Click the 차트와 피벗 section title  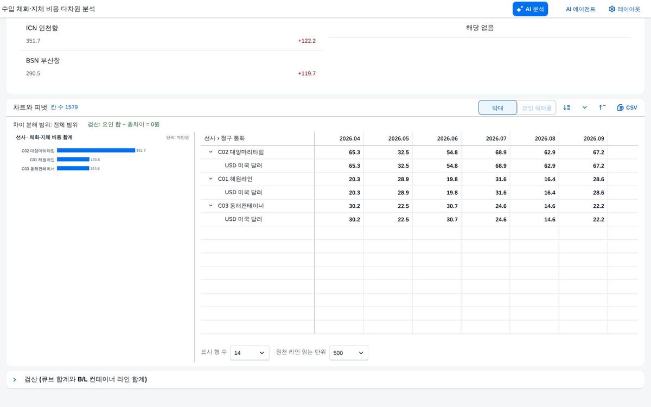(x=30, y=107)
